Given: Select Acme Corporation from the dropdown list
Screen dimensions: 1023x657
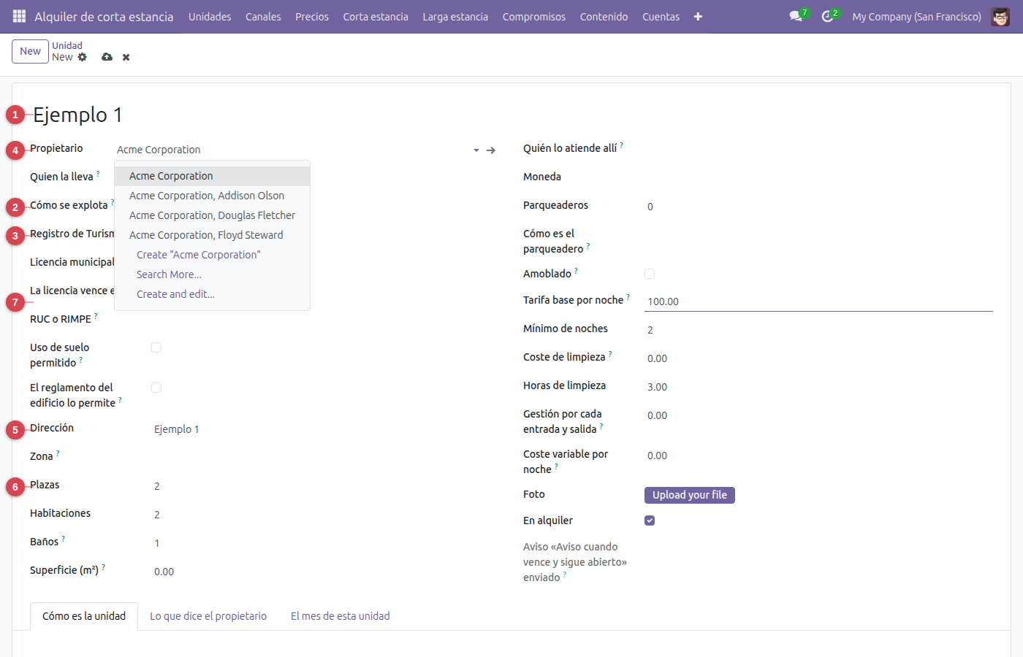Looking at the screenshot, I should tap(213, 176).
